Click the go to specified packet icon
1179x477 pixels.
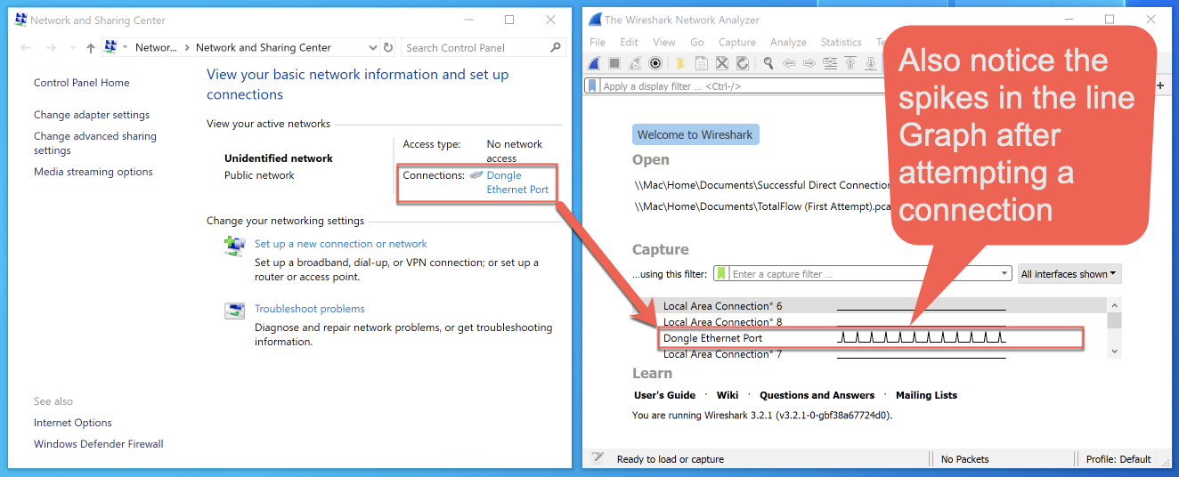pyautogui.click(x=830, y=63)
